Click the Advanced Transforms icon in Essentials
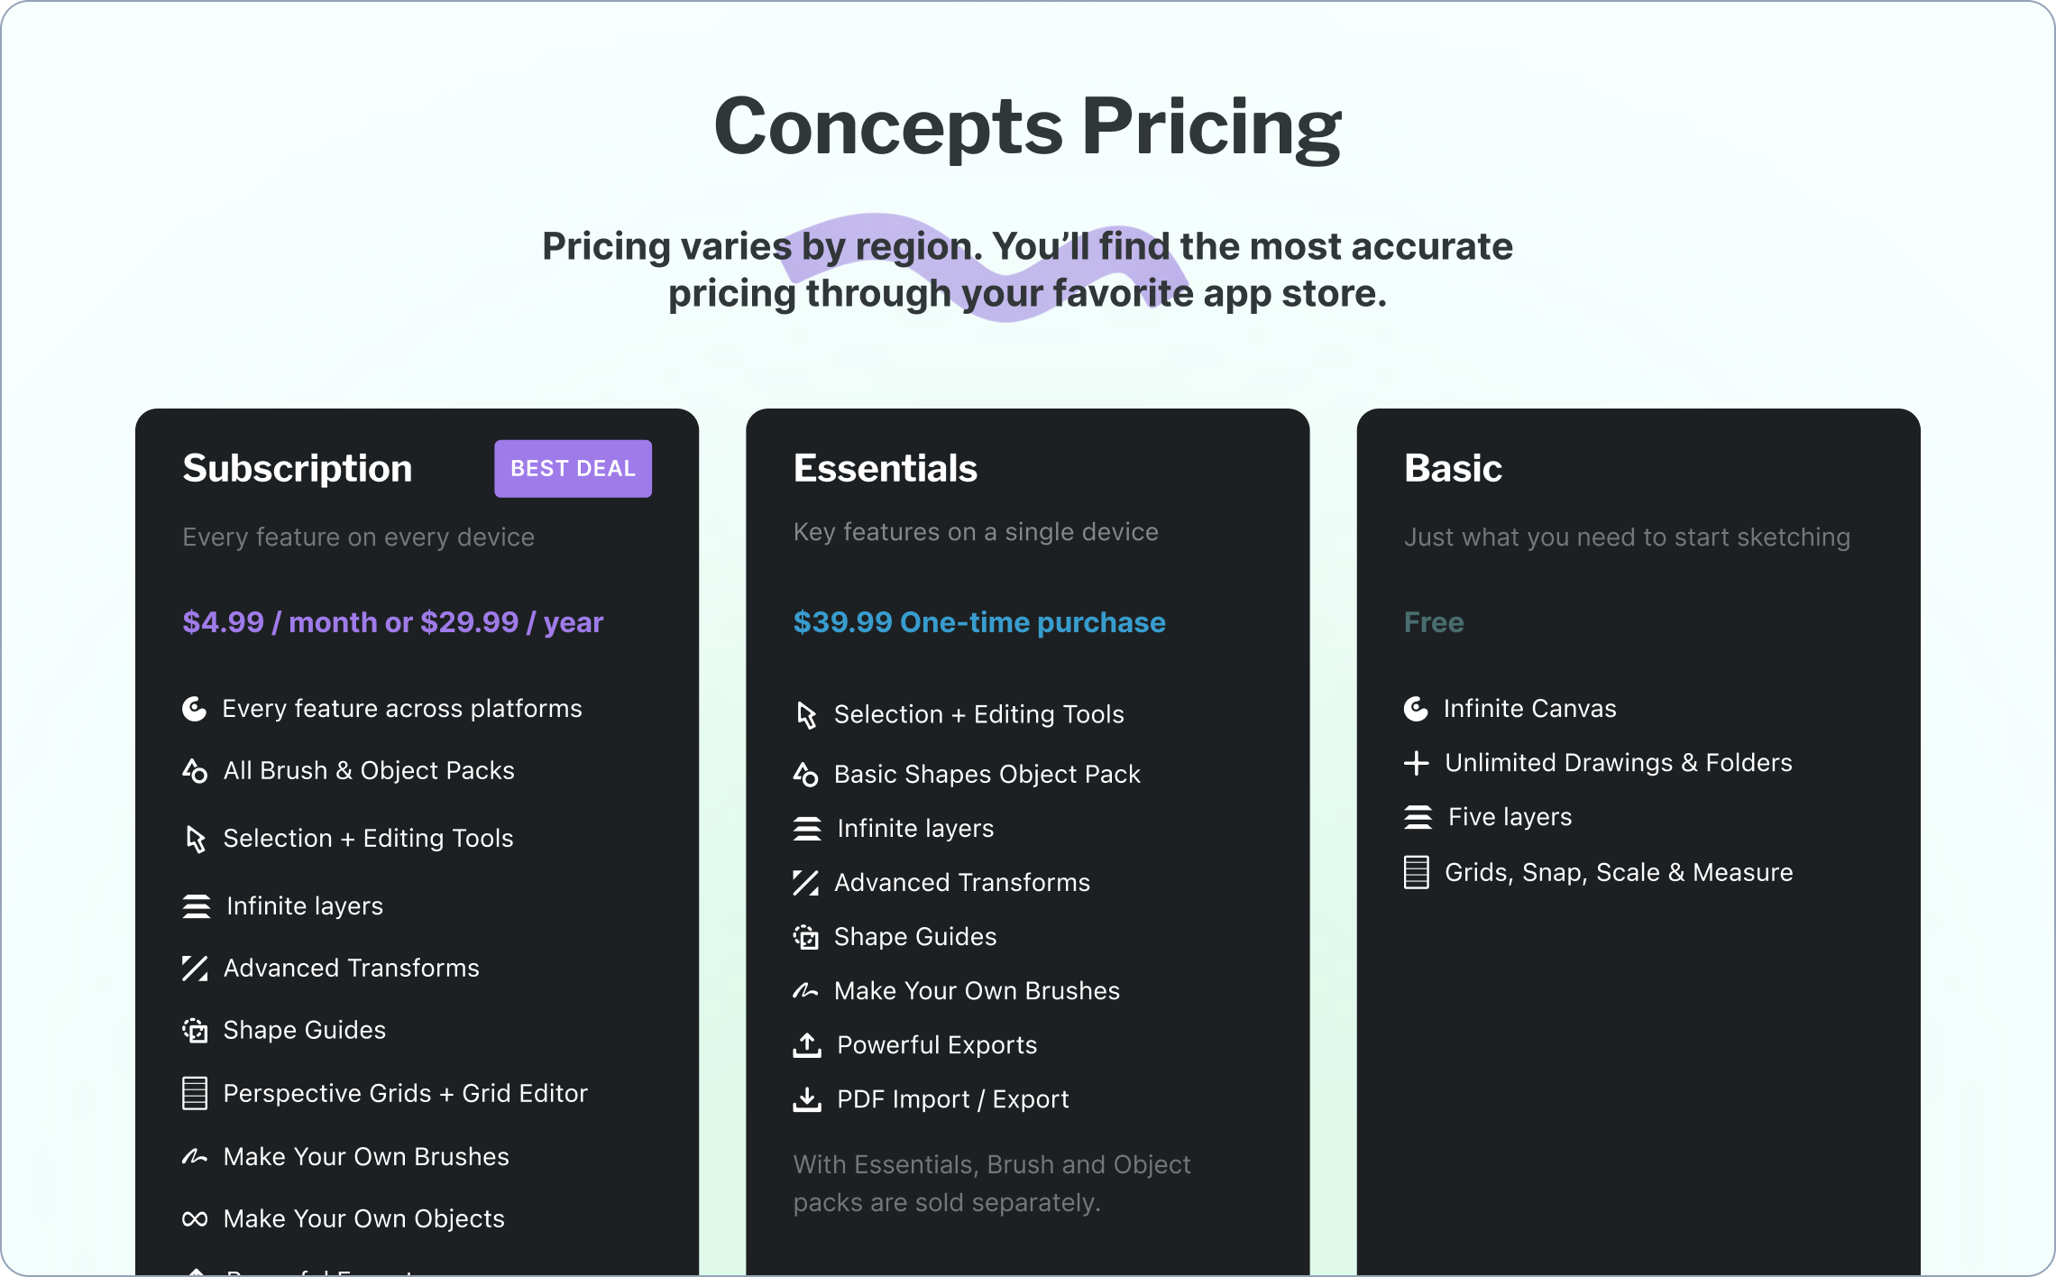2056x1277 pixels. pos(805,883)
